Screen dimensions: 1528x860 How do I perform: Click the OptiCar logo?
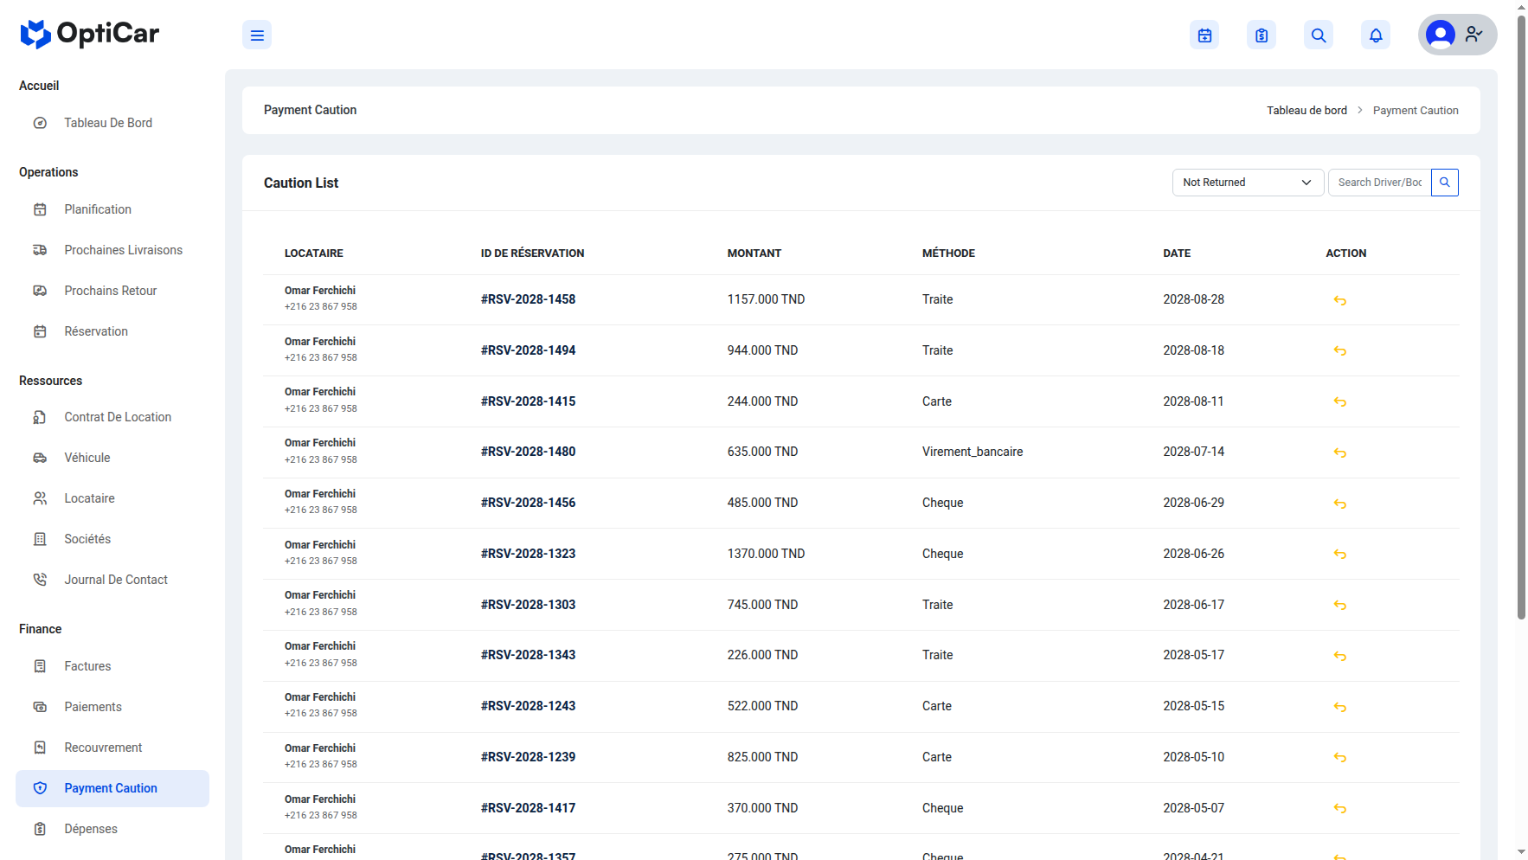tap(90, 34)
